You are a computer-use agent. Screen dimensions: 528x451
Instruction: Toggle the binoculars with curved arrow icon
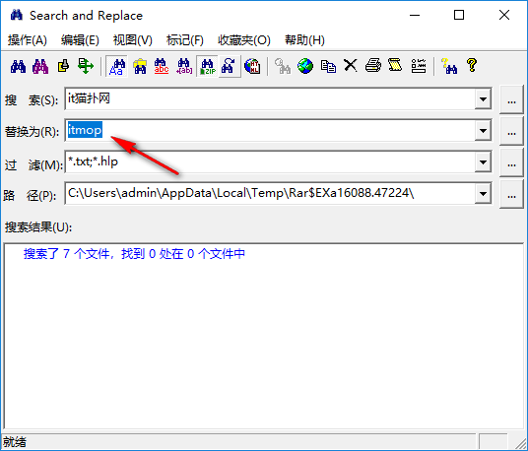tap(230, 66)
